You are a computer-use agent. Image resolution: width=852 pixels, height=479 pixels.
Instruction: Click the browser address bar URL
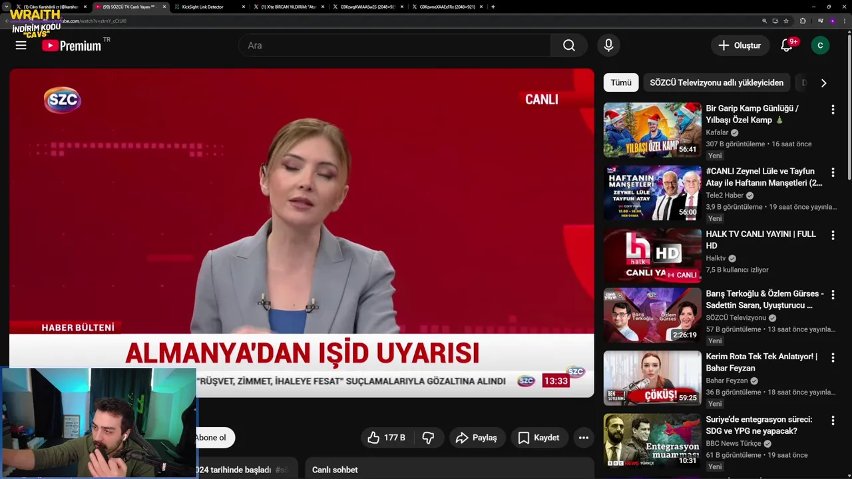[x=386, y=21]
